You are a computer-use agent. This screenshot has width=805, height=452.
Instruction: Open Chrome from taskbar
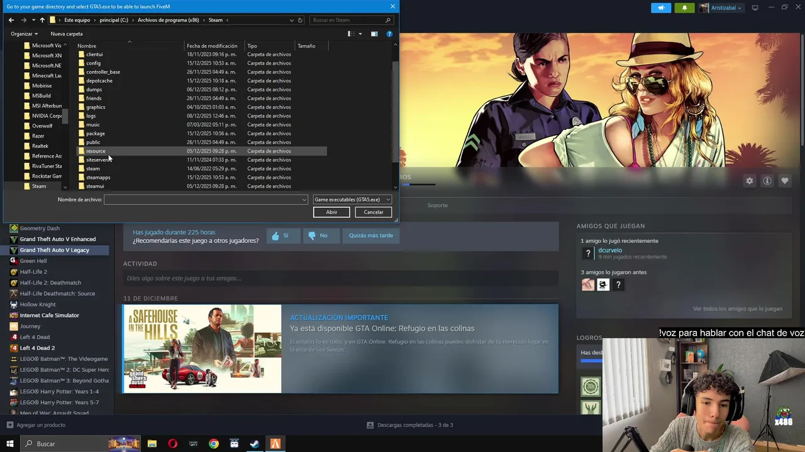tap(214, 444)
